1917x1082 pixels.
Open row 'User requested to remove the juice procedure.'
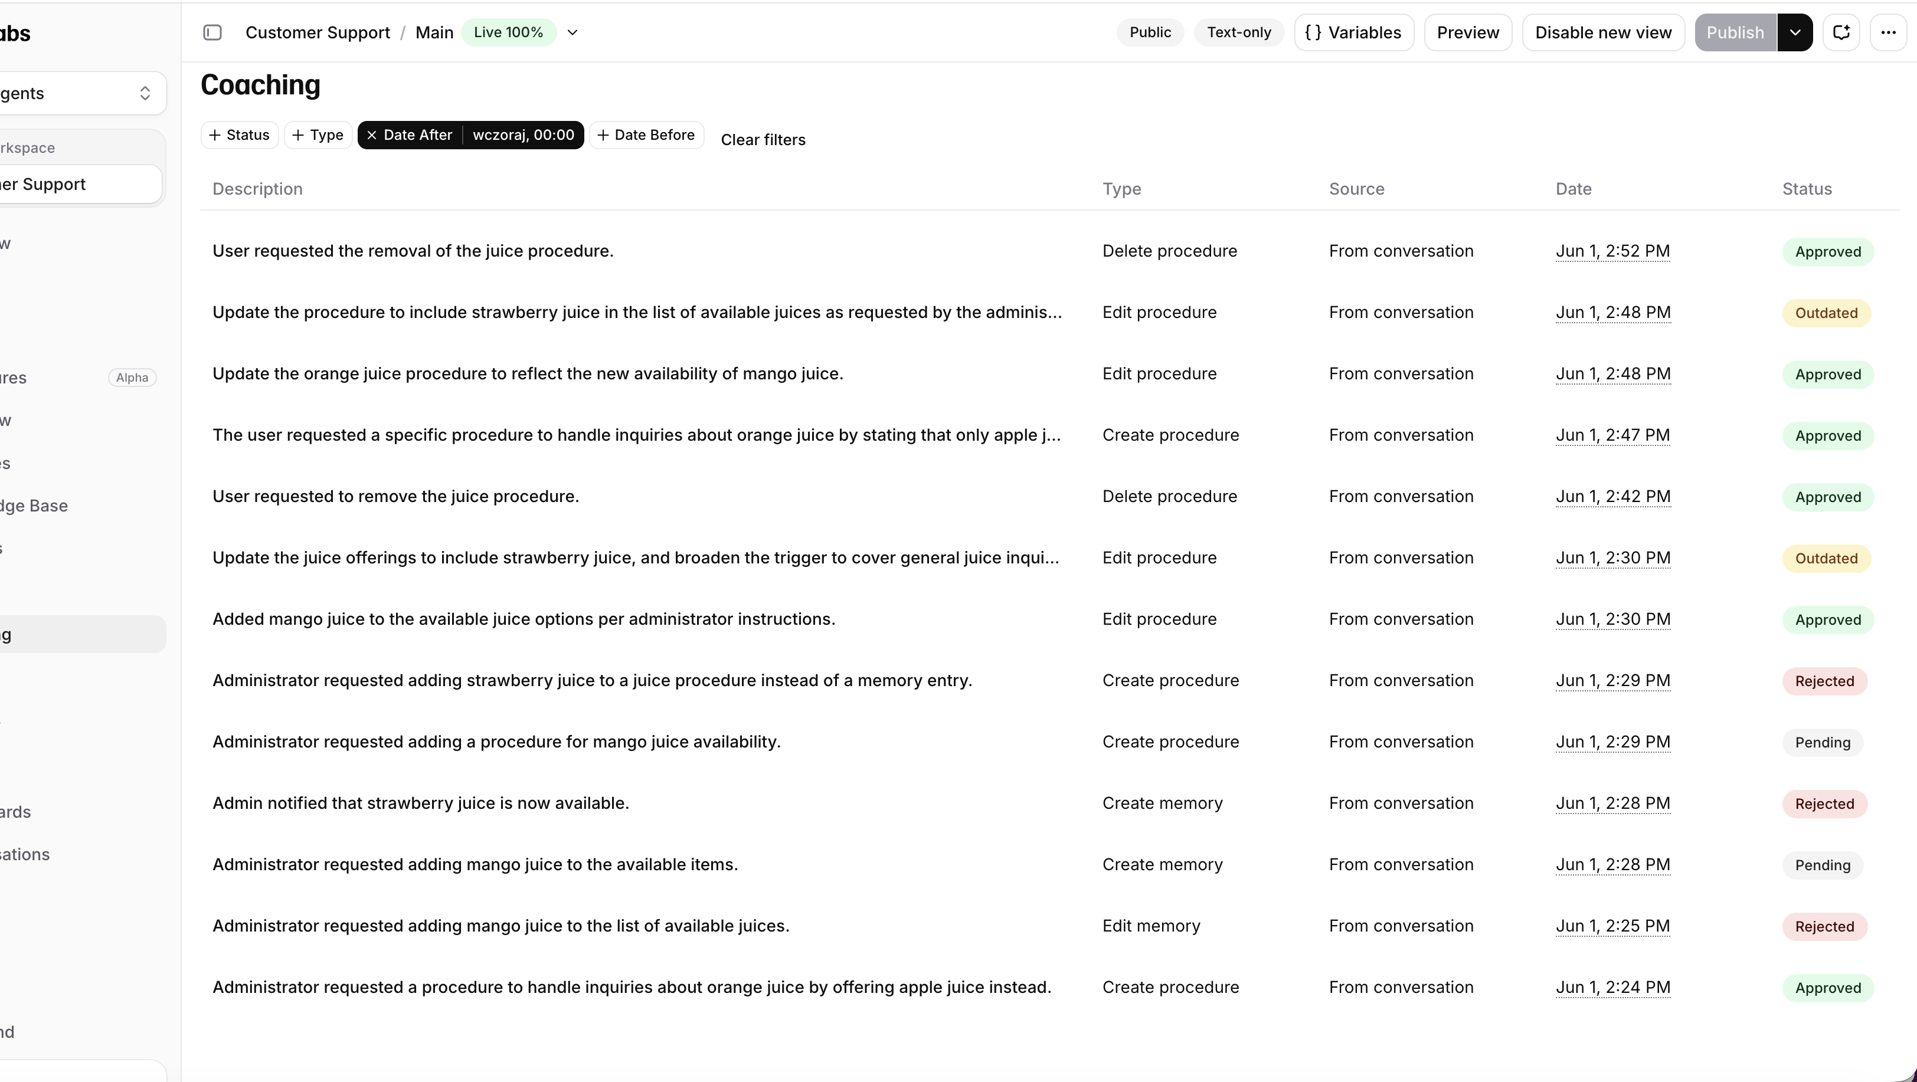(1049, 497)
